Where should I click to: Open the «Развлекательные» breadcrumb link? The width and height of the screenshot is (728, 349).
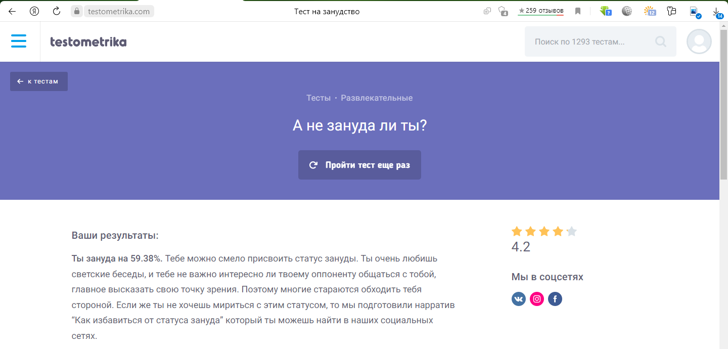click(x=377, y=98)
